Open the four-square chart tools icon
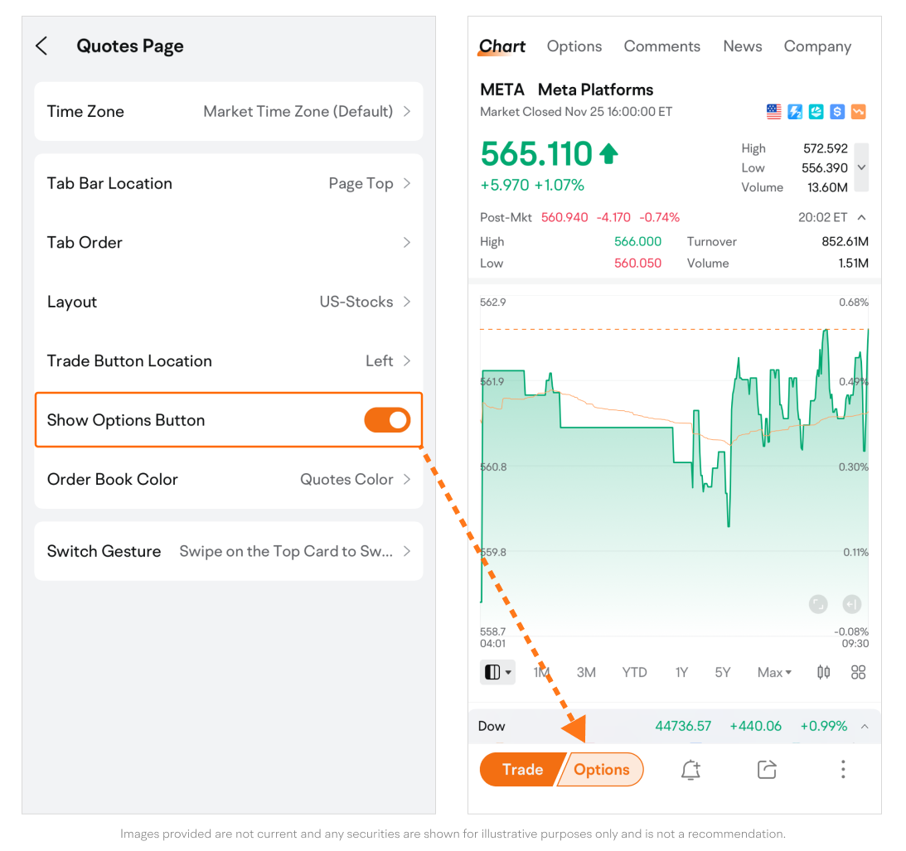 (x=858, y=672)
